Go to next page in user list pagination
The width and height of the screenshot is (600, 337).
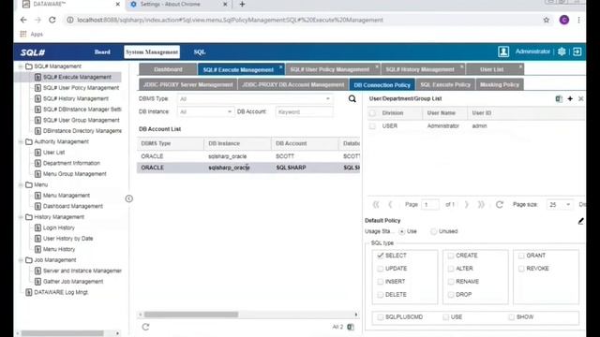click(466, 204)
